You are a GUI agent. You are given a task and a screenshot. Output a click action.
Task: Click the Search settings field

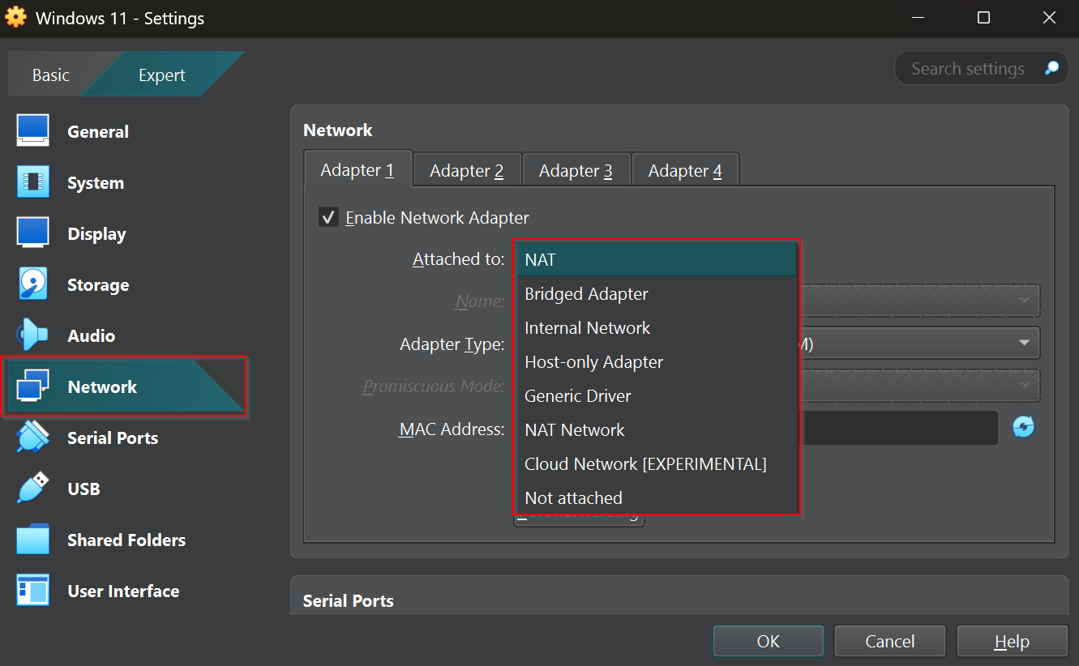982,68
